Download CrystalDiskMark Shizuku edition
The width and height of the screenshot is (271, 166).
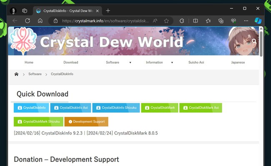[x=38, y=122]
